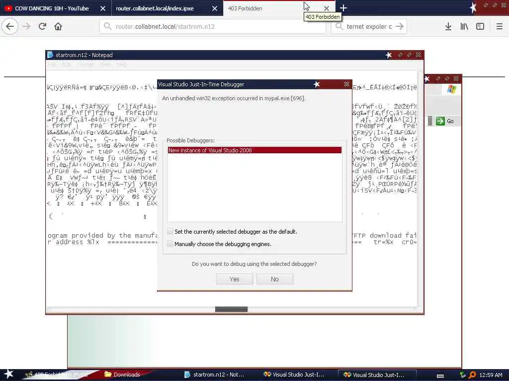Click the browser forward arrow
Image resolution: width=509 pixels, height=381 pixels.
[26, 26]
